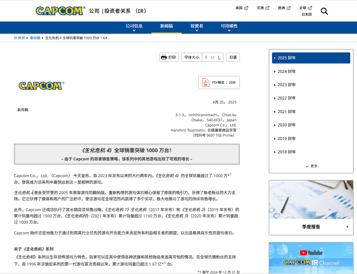Open the 2018 财年 sidebar entry

click(x=287, y=152)
